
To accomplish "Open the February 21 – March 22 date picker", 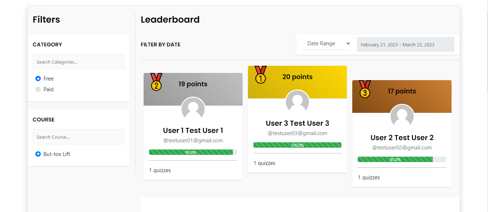I will click(406, 45).
